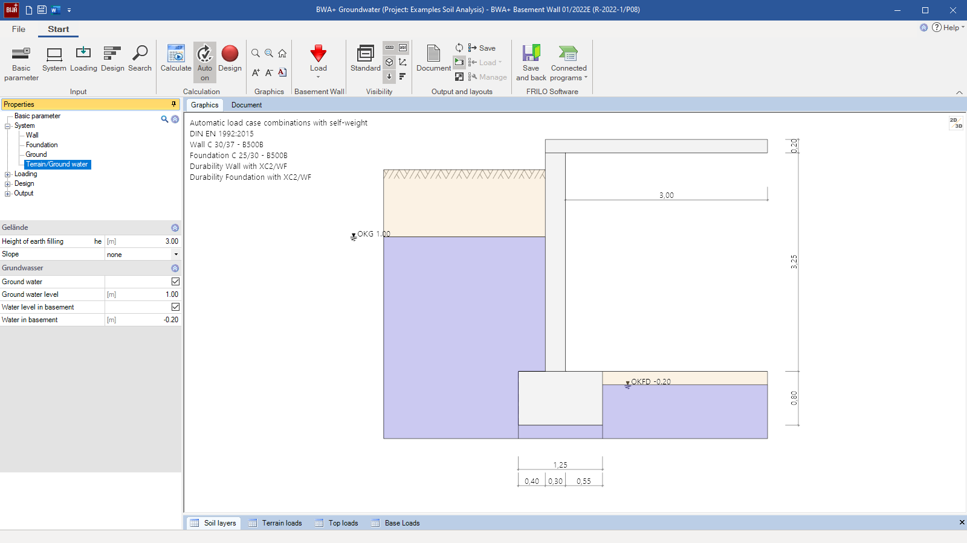Expand the Output tree node
The width and height of the screenshot is (967, 543).
[8, 194]
